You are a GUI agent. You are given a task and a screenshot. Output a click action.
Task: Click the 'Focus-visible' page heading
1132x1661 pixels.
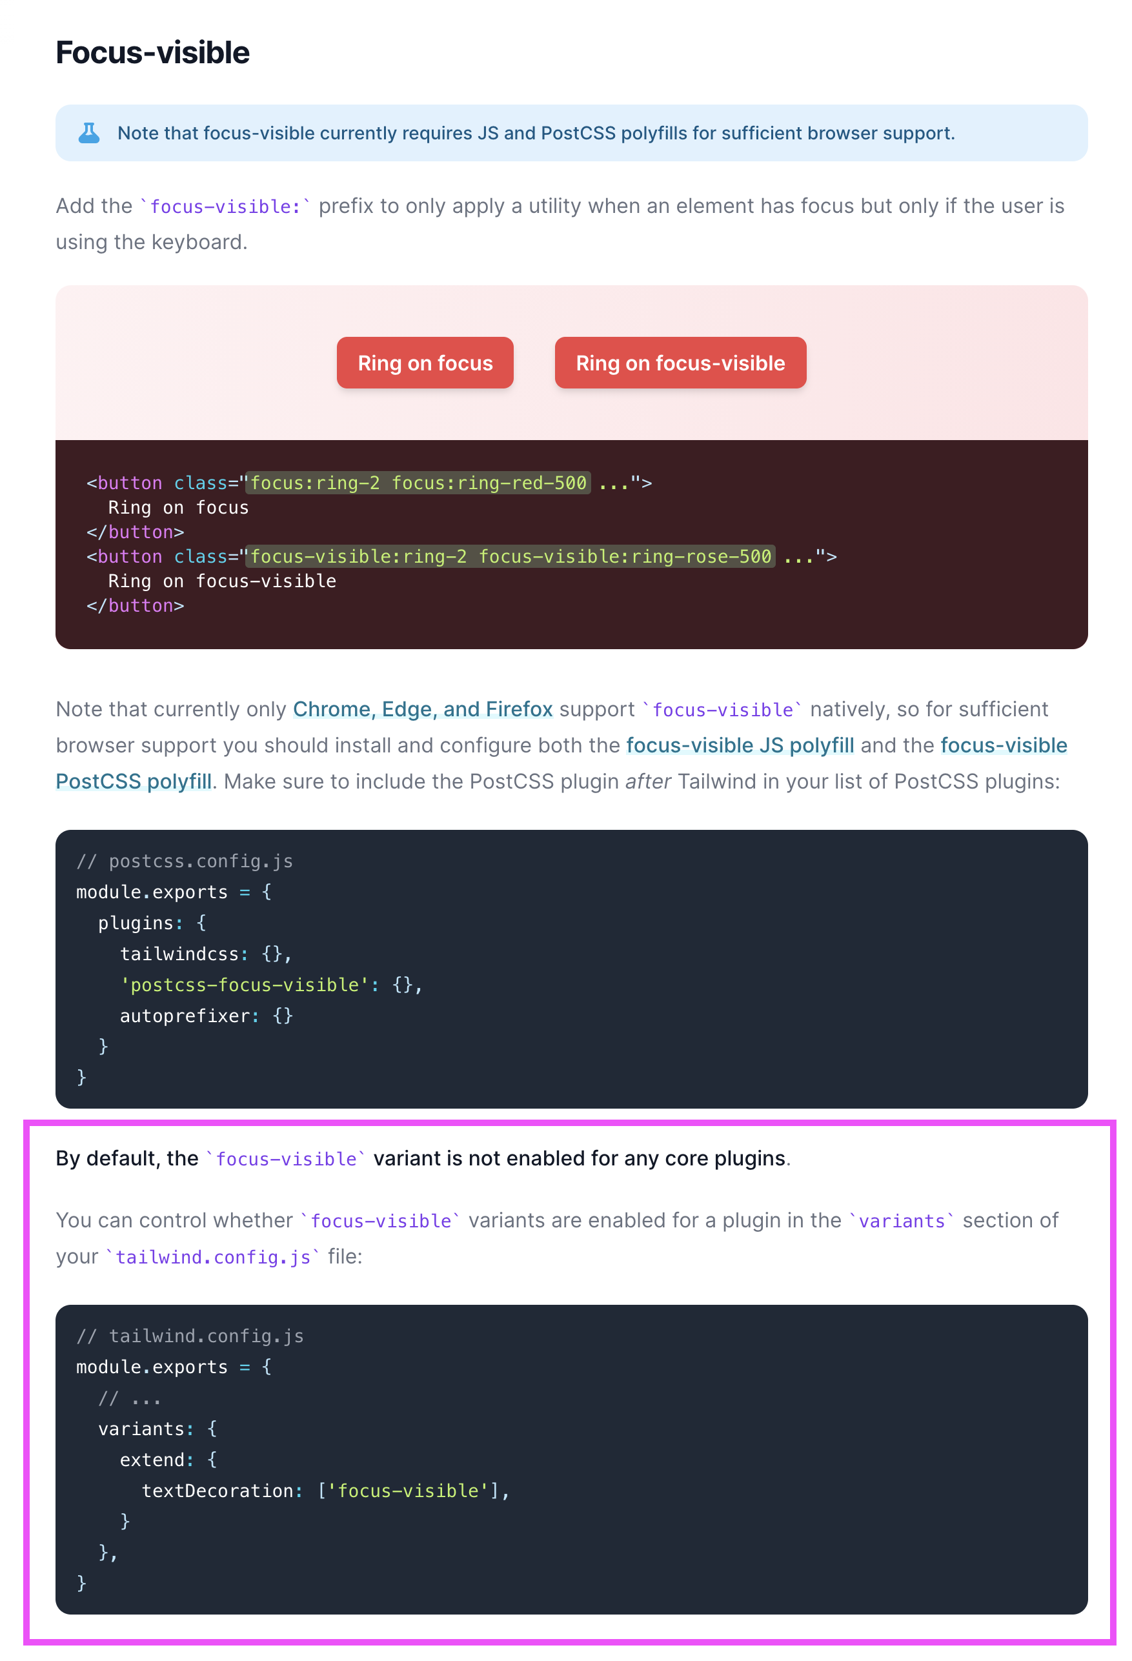(x=152, y=52)
